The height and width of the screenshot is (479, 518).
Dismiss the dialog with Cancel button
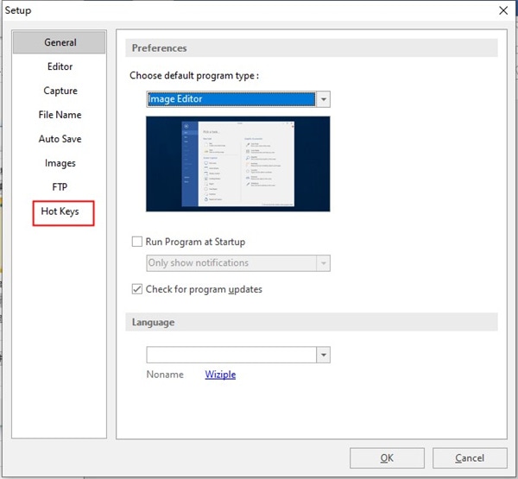470,458
